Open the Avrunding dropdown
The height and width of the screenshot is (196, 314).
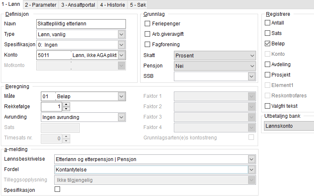tap(121, 117)
